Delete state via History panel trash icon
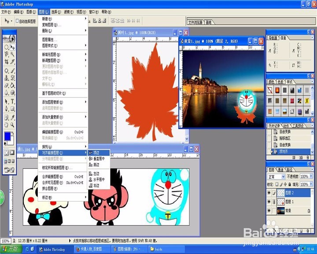317x254 pixels. pos(307,157)
